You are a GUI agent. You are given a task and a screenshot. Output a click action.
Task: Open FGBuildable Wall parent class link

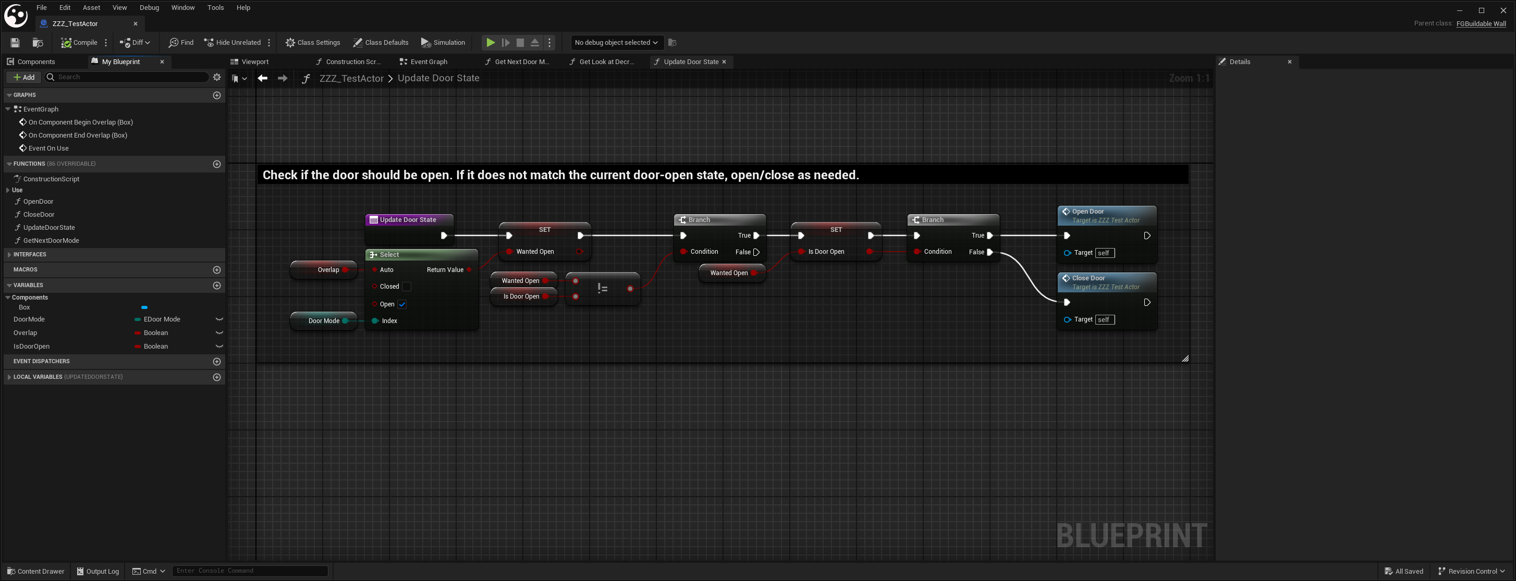[1481, 23]
